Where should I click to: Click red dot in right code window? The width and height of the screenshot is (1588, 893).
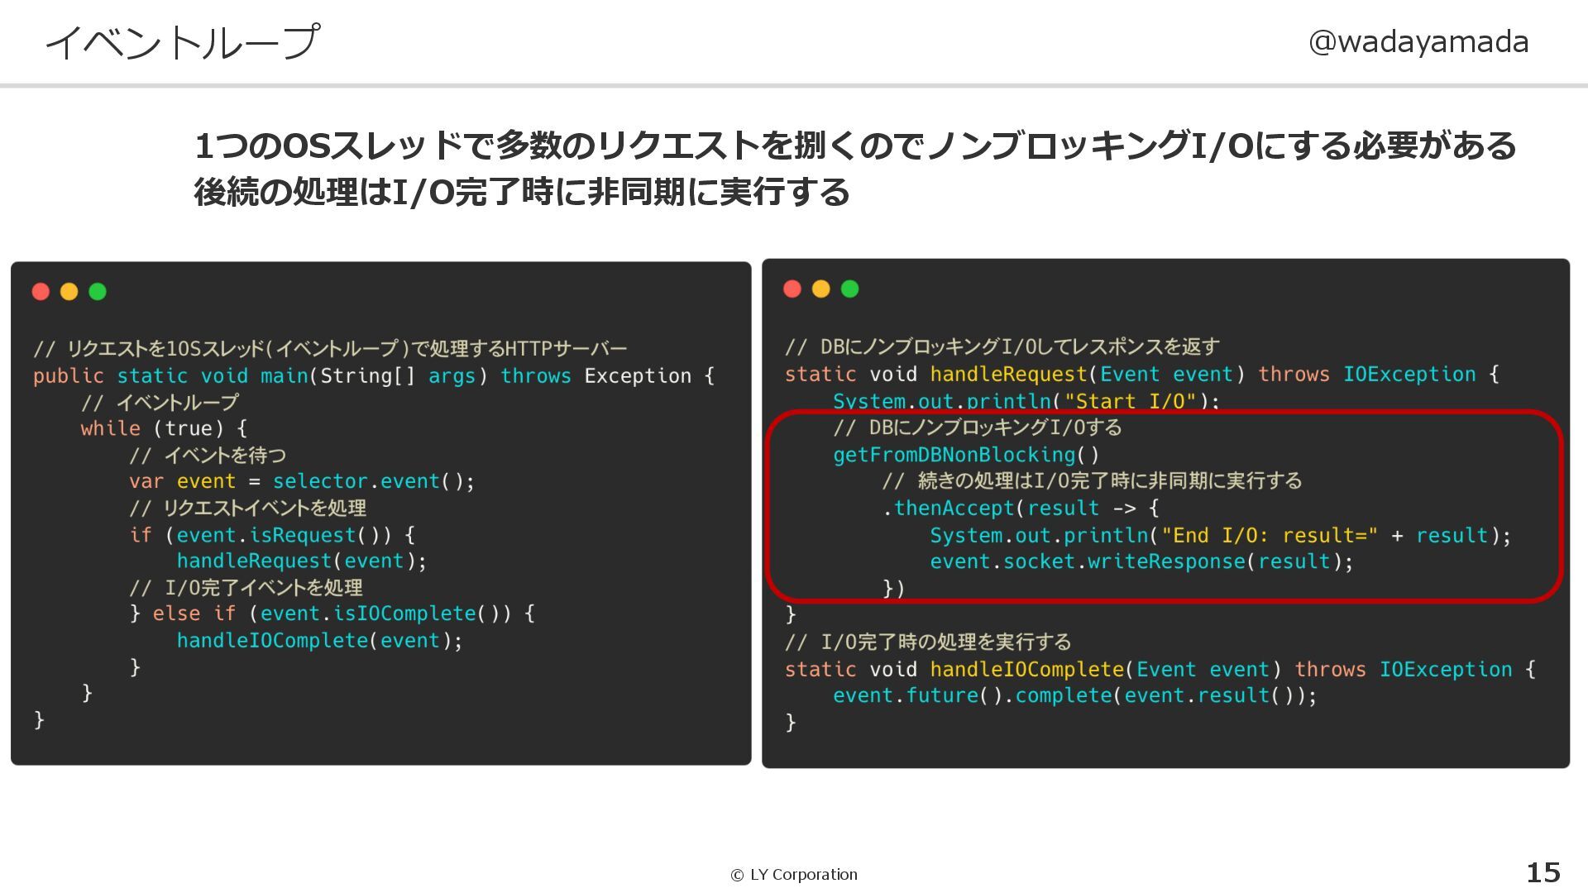792,289
